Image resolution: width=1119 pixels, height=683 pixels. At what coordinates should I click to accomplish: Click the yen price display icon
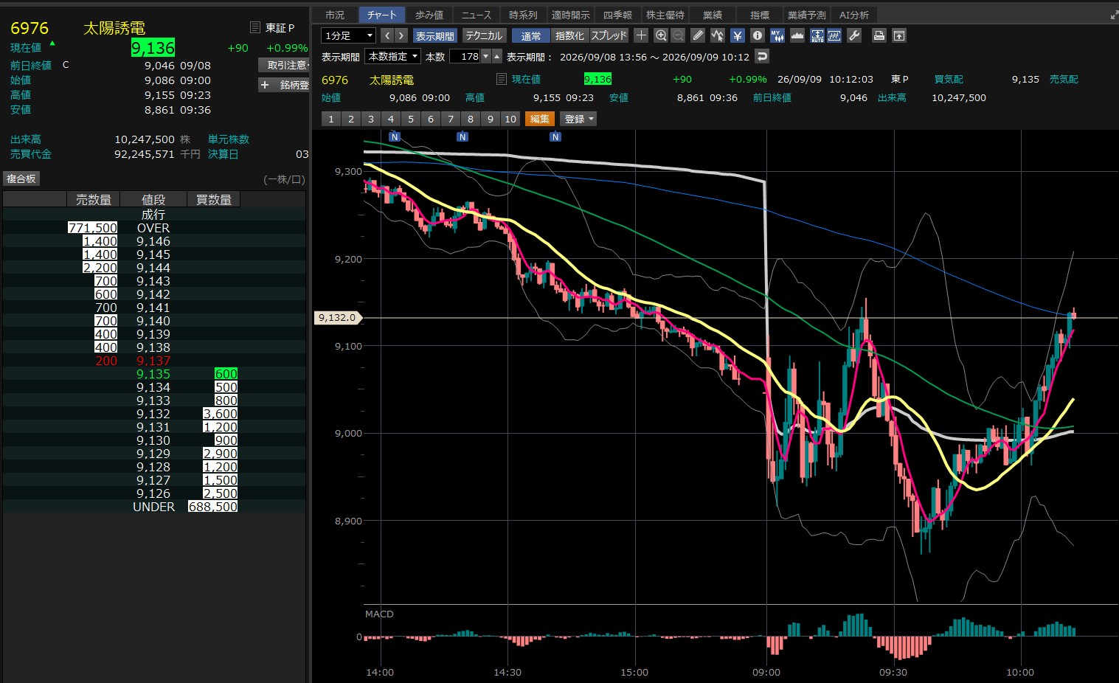click(x=738, y=35)
